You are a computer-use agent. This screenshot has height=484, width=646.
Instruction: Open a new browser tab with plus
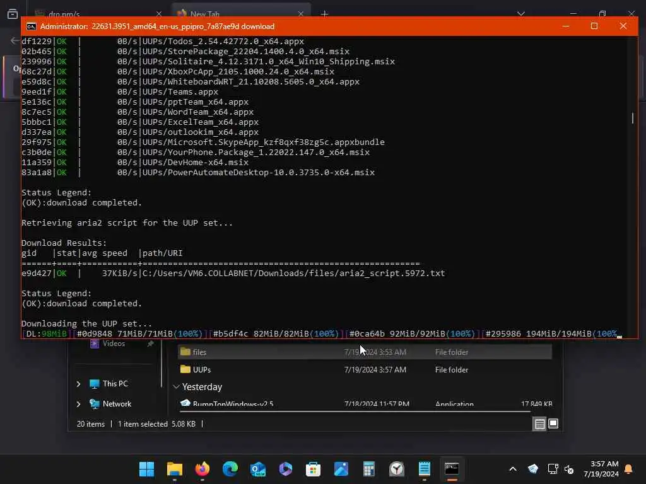point(325,14)
